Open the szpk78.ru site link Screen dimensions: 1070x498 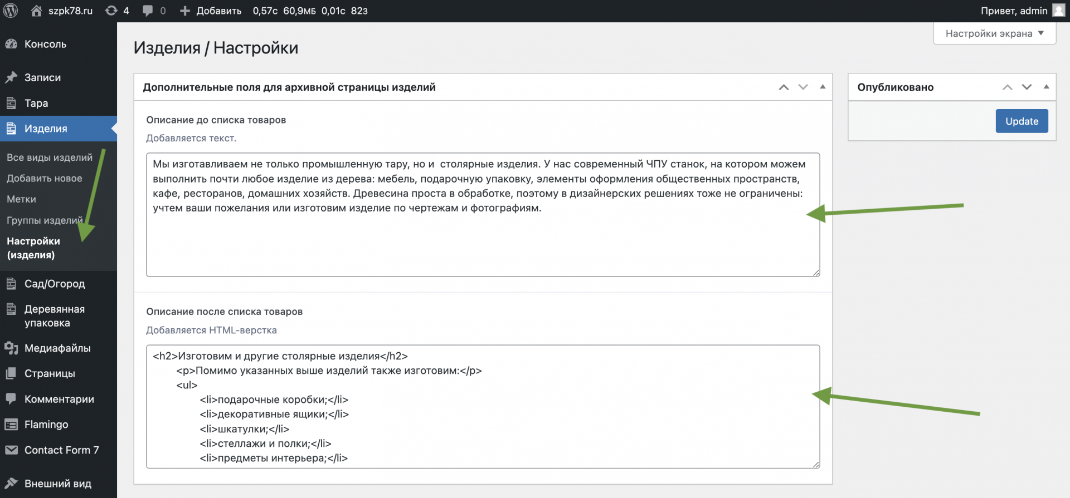point(70,11)
